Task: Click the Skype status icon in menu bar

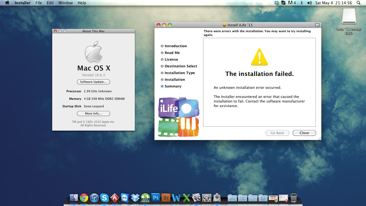Action: pyautogui.click(x=283, y=3)
